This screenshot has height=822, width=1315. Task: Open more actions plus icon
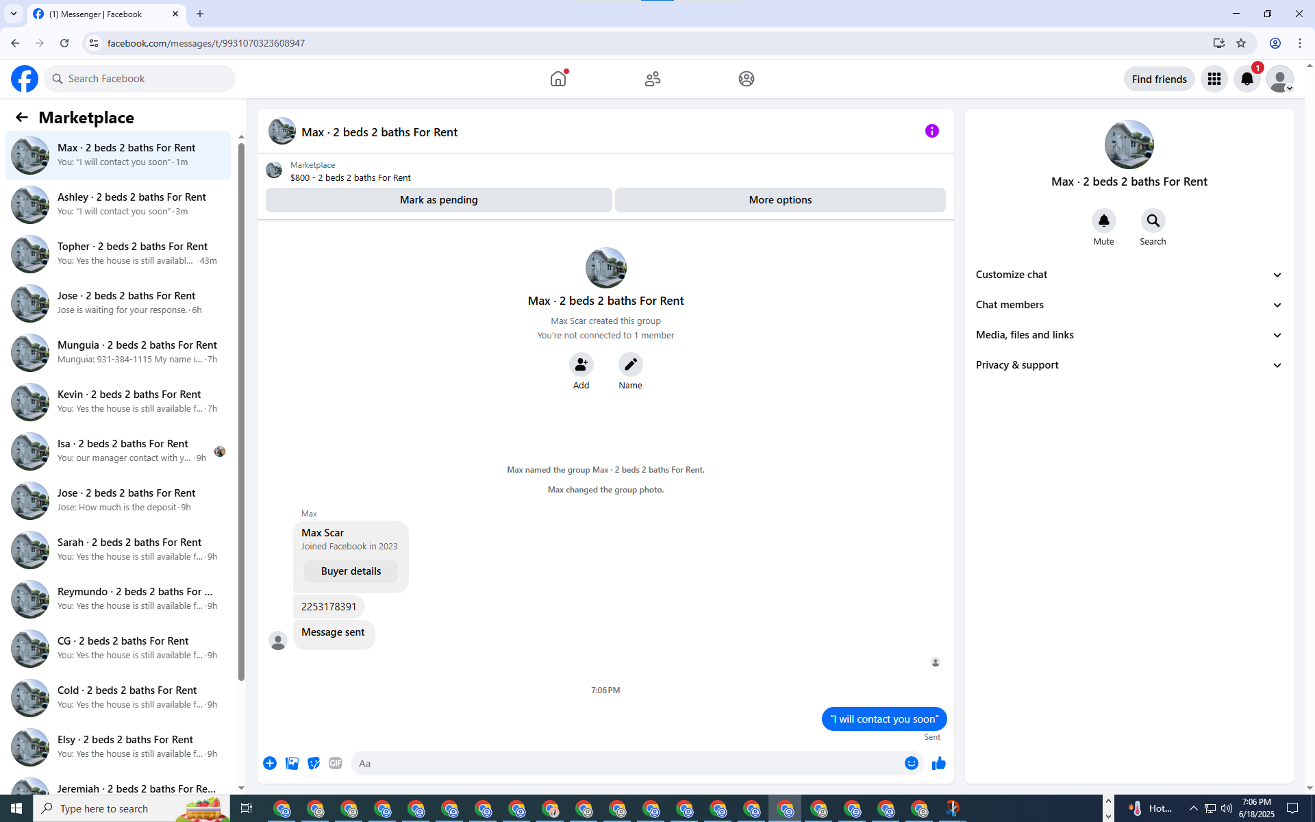click(x=270, y=763)
